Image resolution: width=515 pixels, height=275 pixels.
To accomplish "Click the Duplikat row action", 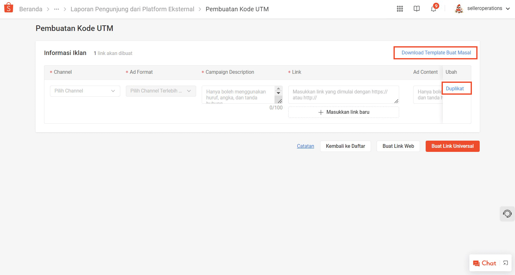I will click(455, 88).
